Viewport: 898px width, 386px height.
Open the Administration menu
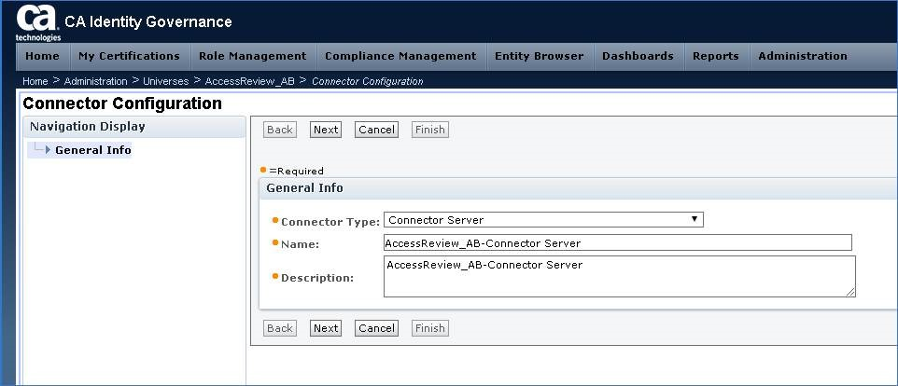coord(803,56)
